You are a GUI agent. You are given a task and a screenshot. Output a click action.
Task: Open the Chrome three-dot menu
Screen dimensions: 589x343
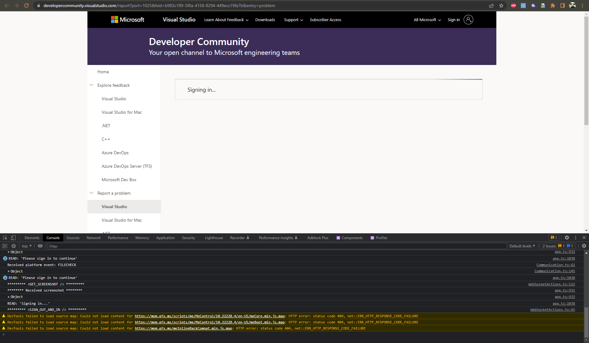point(582,6)
